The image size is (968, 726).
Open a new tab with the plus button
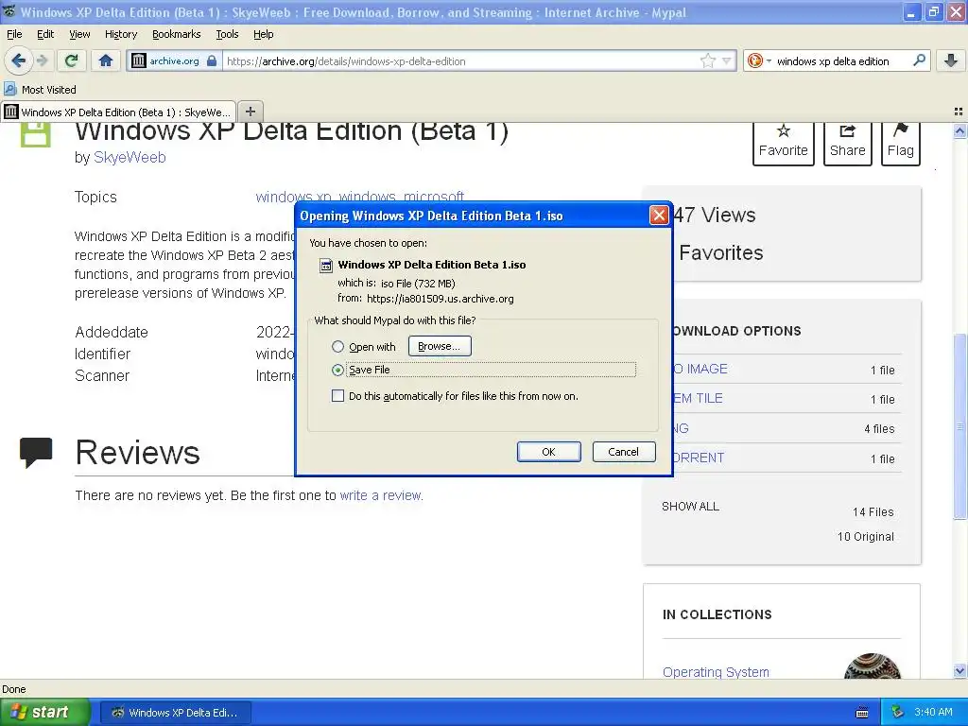tap(250, 112)
